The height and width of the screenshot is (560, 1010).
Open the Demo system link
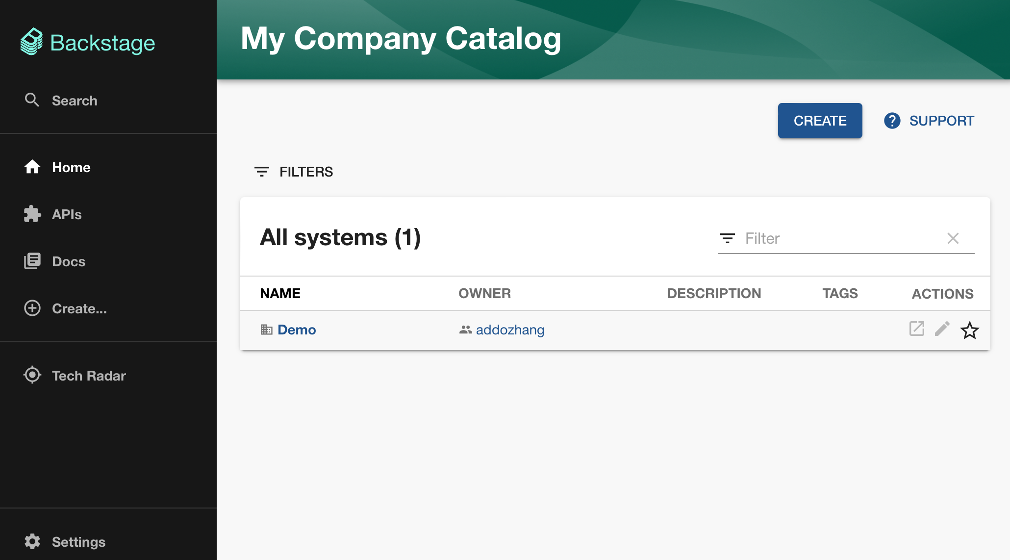click(x=297, y=330)
